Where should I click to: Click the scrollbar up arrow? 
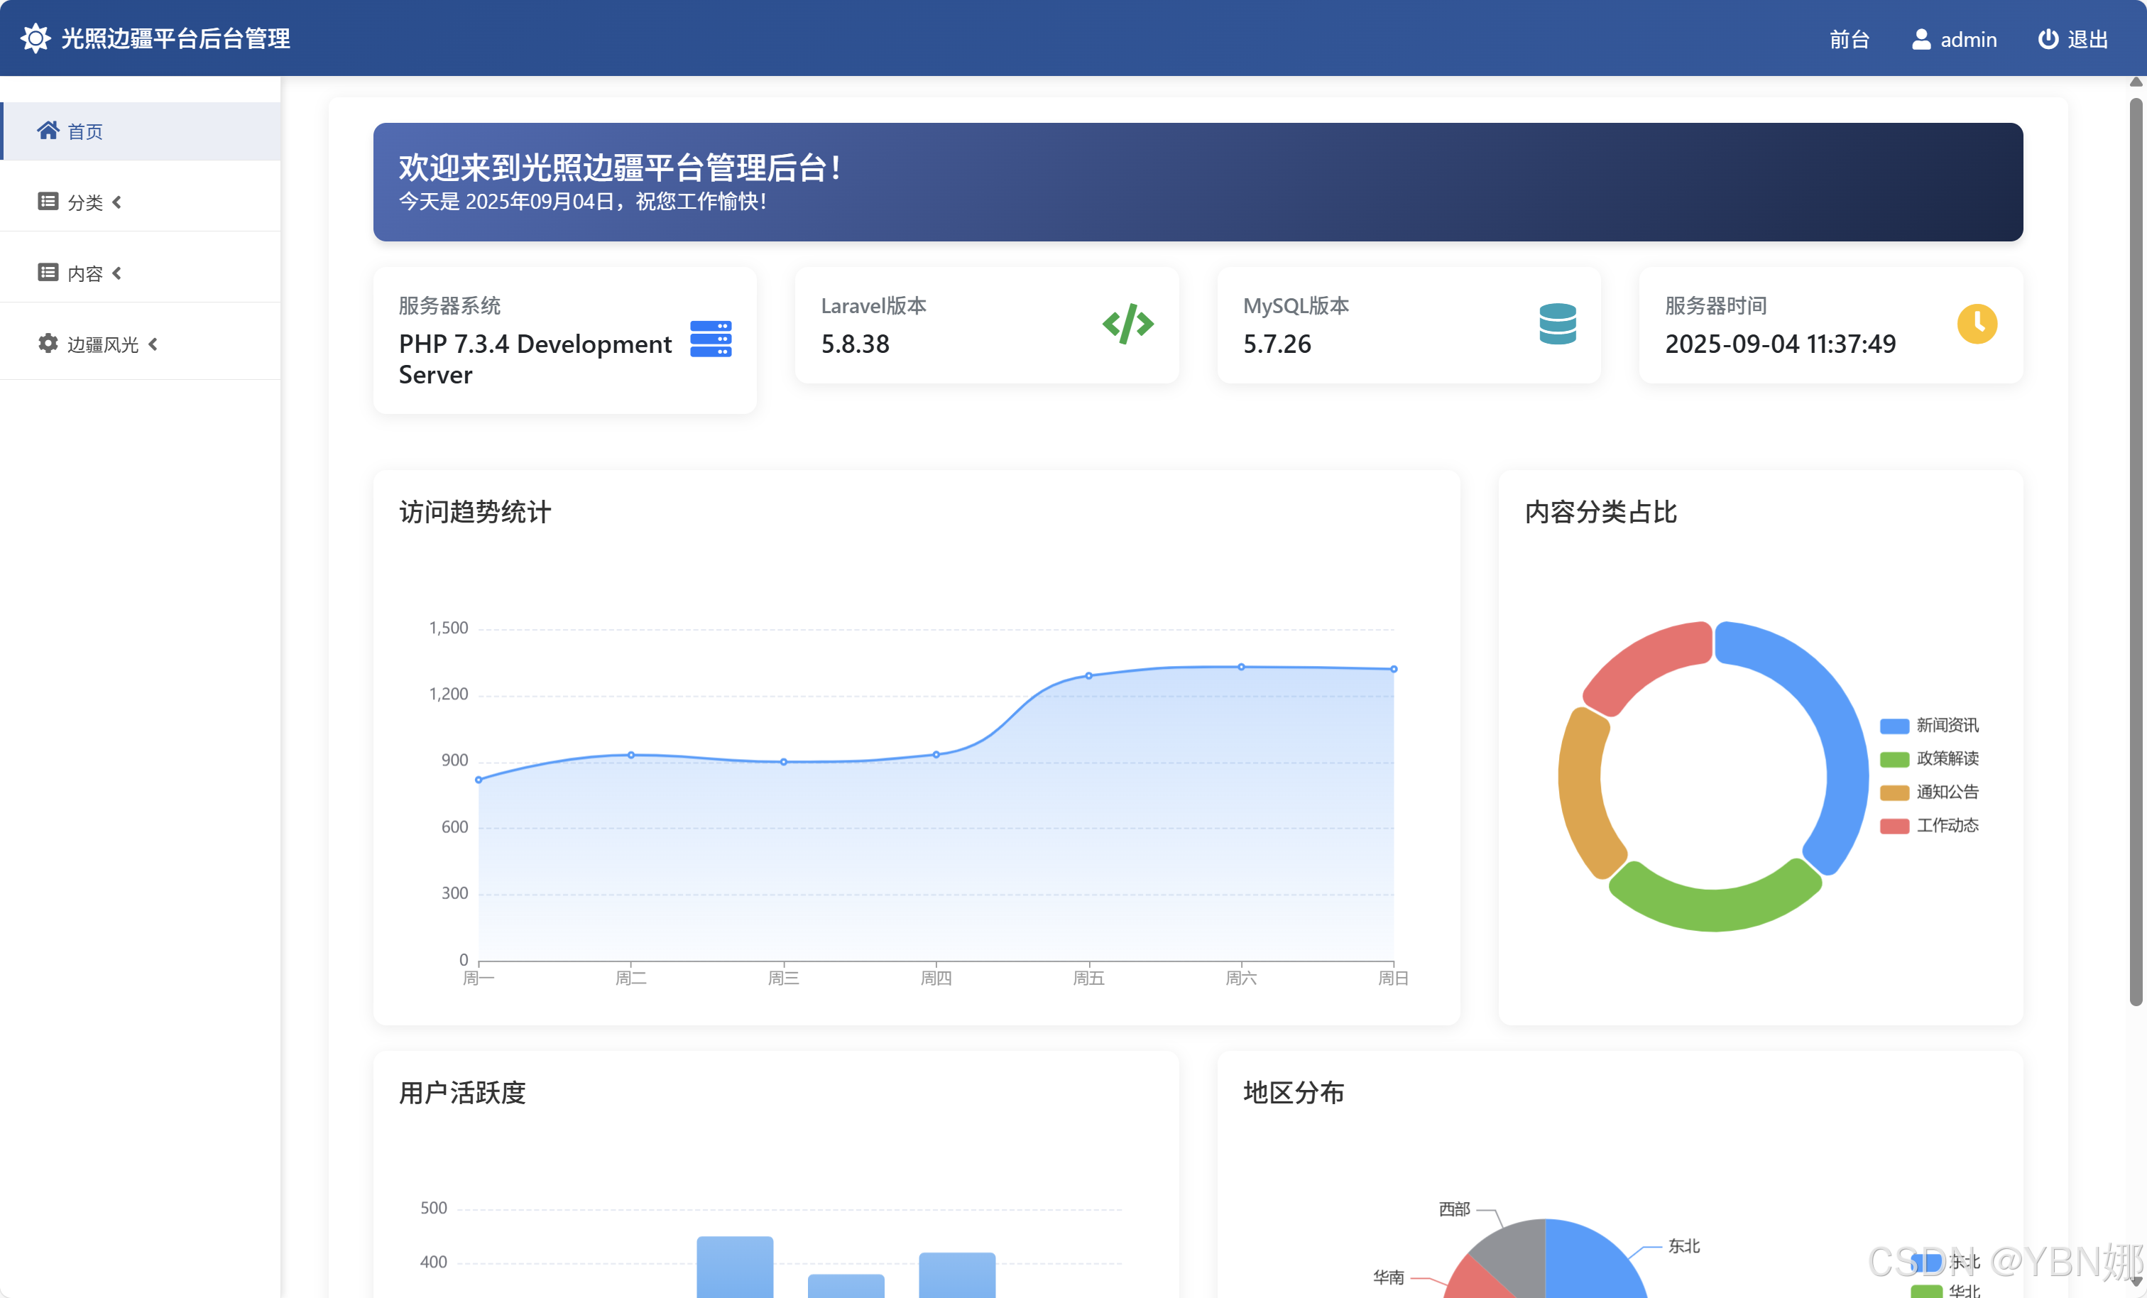point(2136,82)
